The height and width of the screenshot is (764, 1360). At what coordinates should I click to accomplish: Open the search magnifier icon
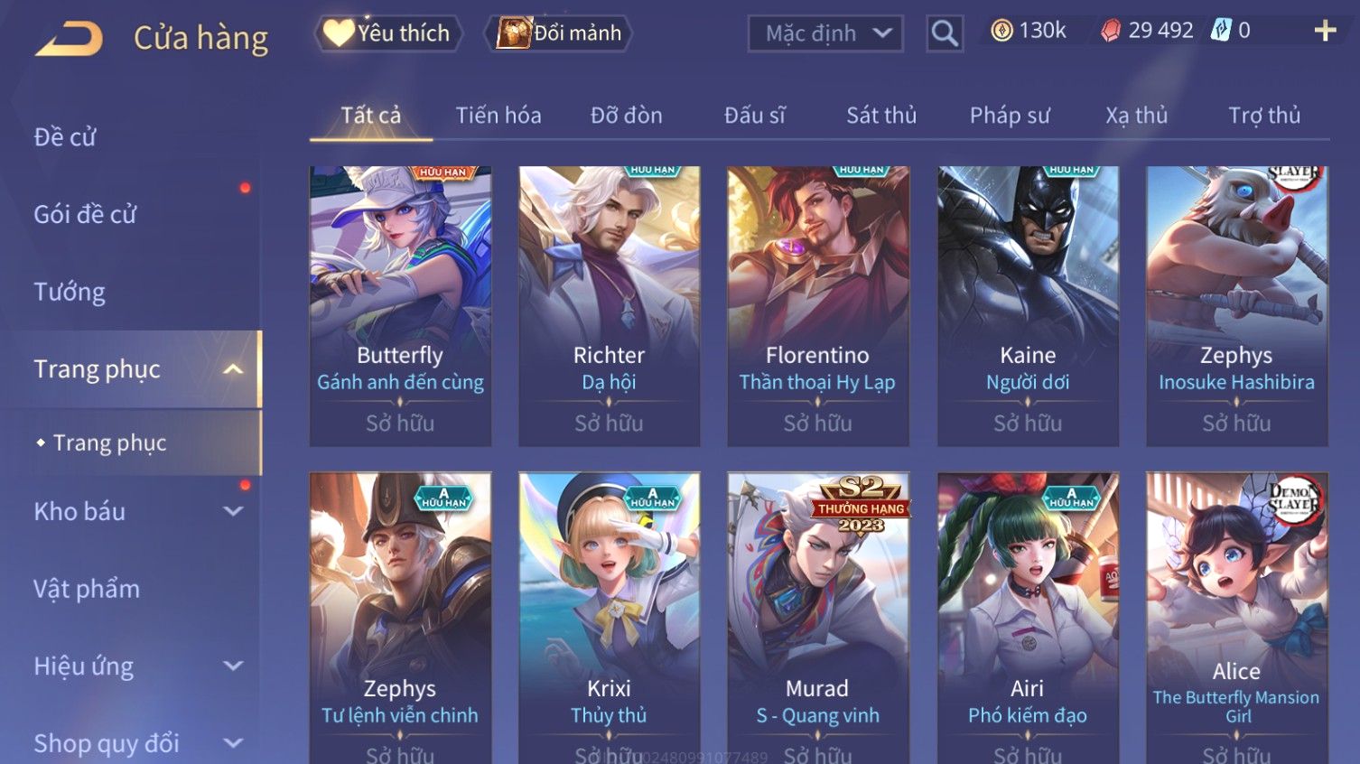click(945, 33)
